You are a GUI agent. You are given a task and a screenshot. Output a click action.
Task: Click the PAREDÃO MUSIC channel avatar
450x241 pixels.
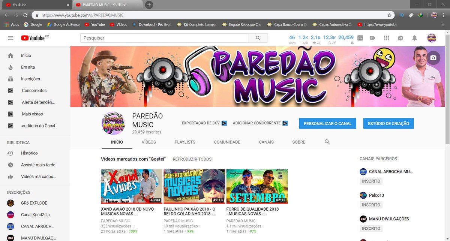pyautogui.click(x=113, y=123)
